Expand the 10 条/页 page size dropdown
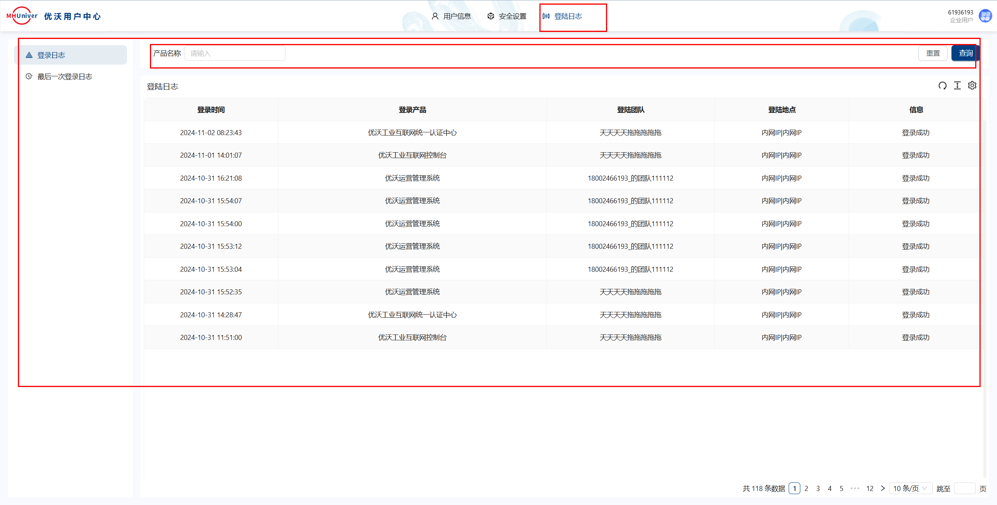 point(910,488)
